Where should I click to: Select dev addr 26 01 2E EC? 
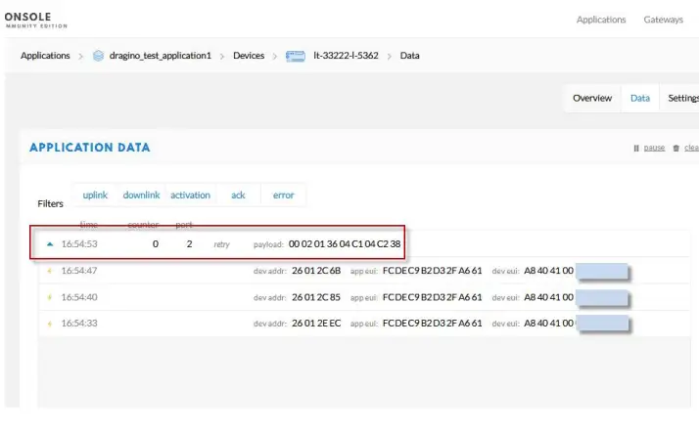316,324
